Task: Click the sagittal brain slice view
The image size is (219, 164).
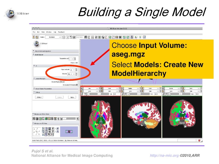Action: [x=141, y=117]
